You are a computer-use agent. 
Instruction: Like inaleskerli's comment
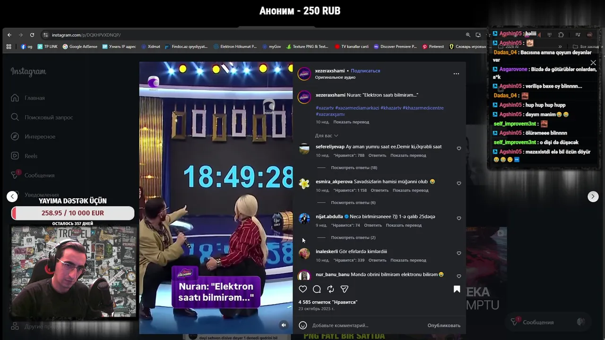coord(459,253)
